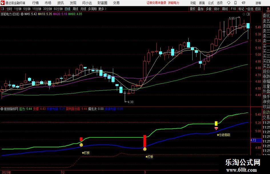Click the red 浙能电力 title link
Screen dimensions: 270x174
click(x=174, y=3)
